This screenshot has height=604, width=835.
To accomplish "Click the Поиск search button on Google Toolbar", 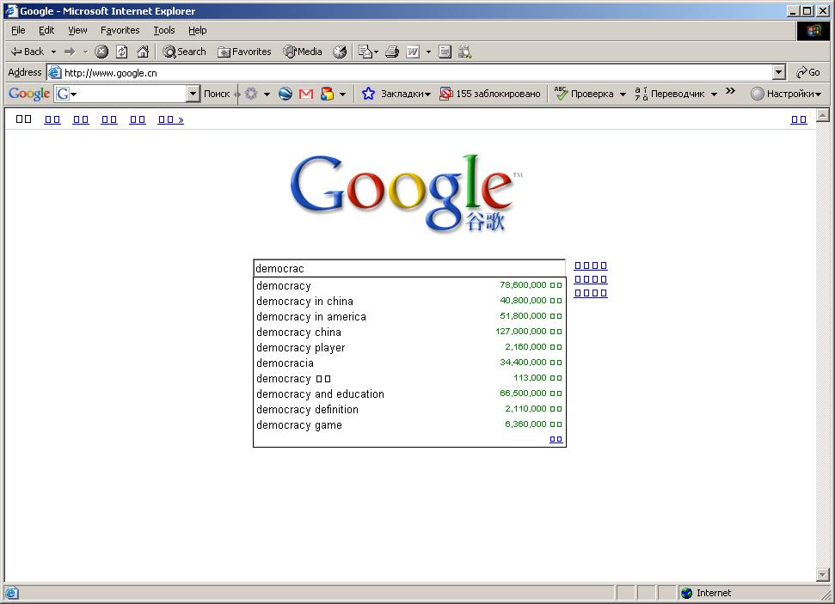I will tap(217, 94).
